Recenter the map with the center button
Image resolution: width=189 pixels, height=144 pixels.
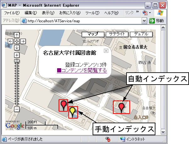point(17,42)
